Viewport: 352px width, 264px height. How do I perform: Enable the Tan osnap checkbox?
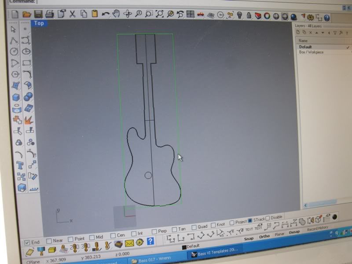[x=174, y=229]
